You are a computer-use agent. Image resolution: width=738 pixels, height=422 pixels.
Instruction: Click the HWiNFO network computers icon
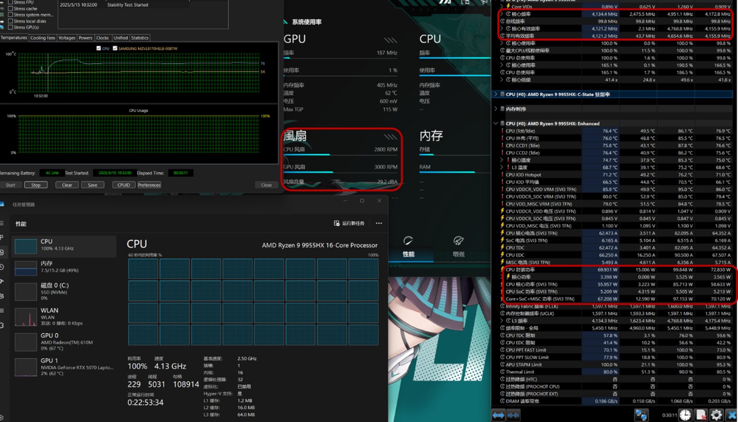tap(641, 415)
